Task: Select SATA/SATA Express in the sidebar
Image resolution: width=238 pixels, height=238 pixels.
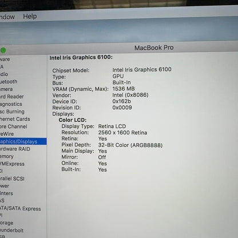Action: click(x=21, y=209)
